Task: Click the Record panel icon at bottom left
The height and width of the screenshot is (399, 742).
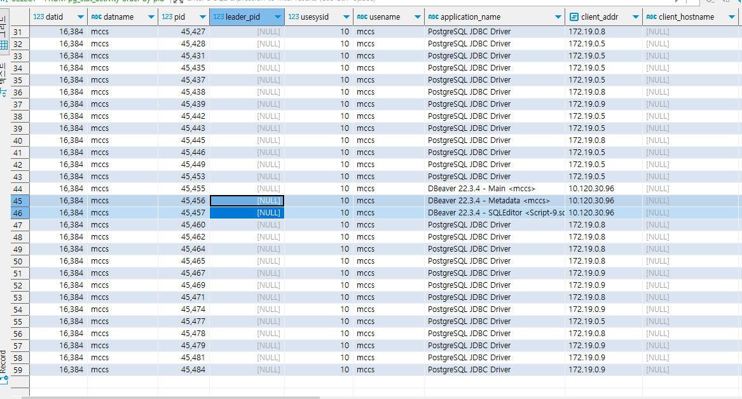Action: [4, 379]
